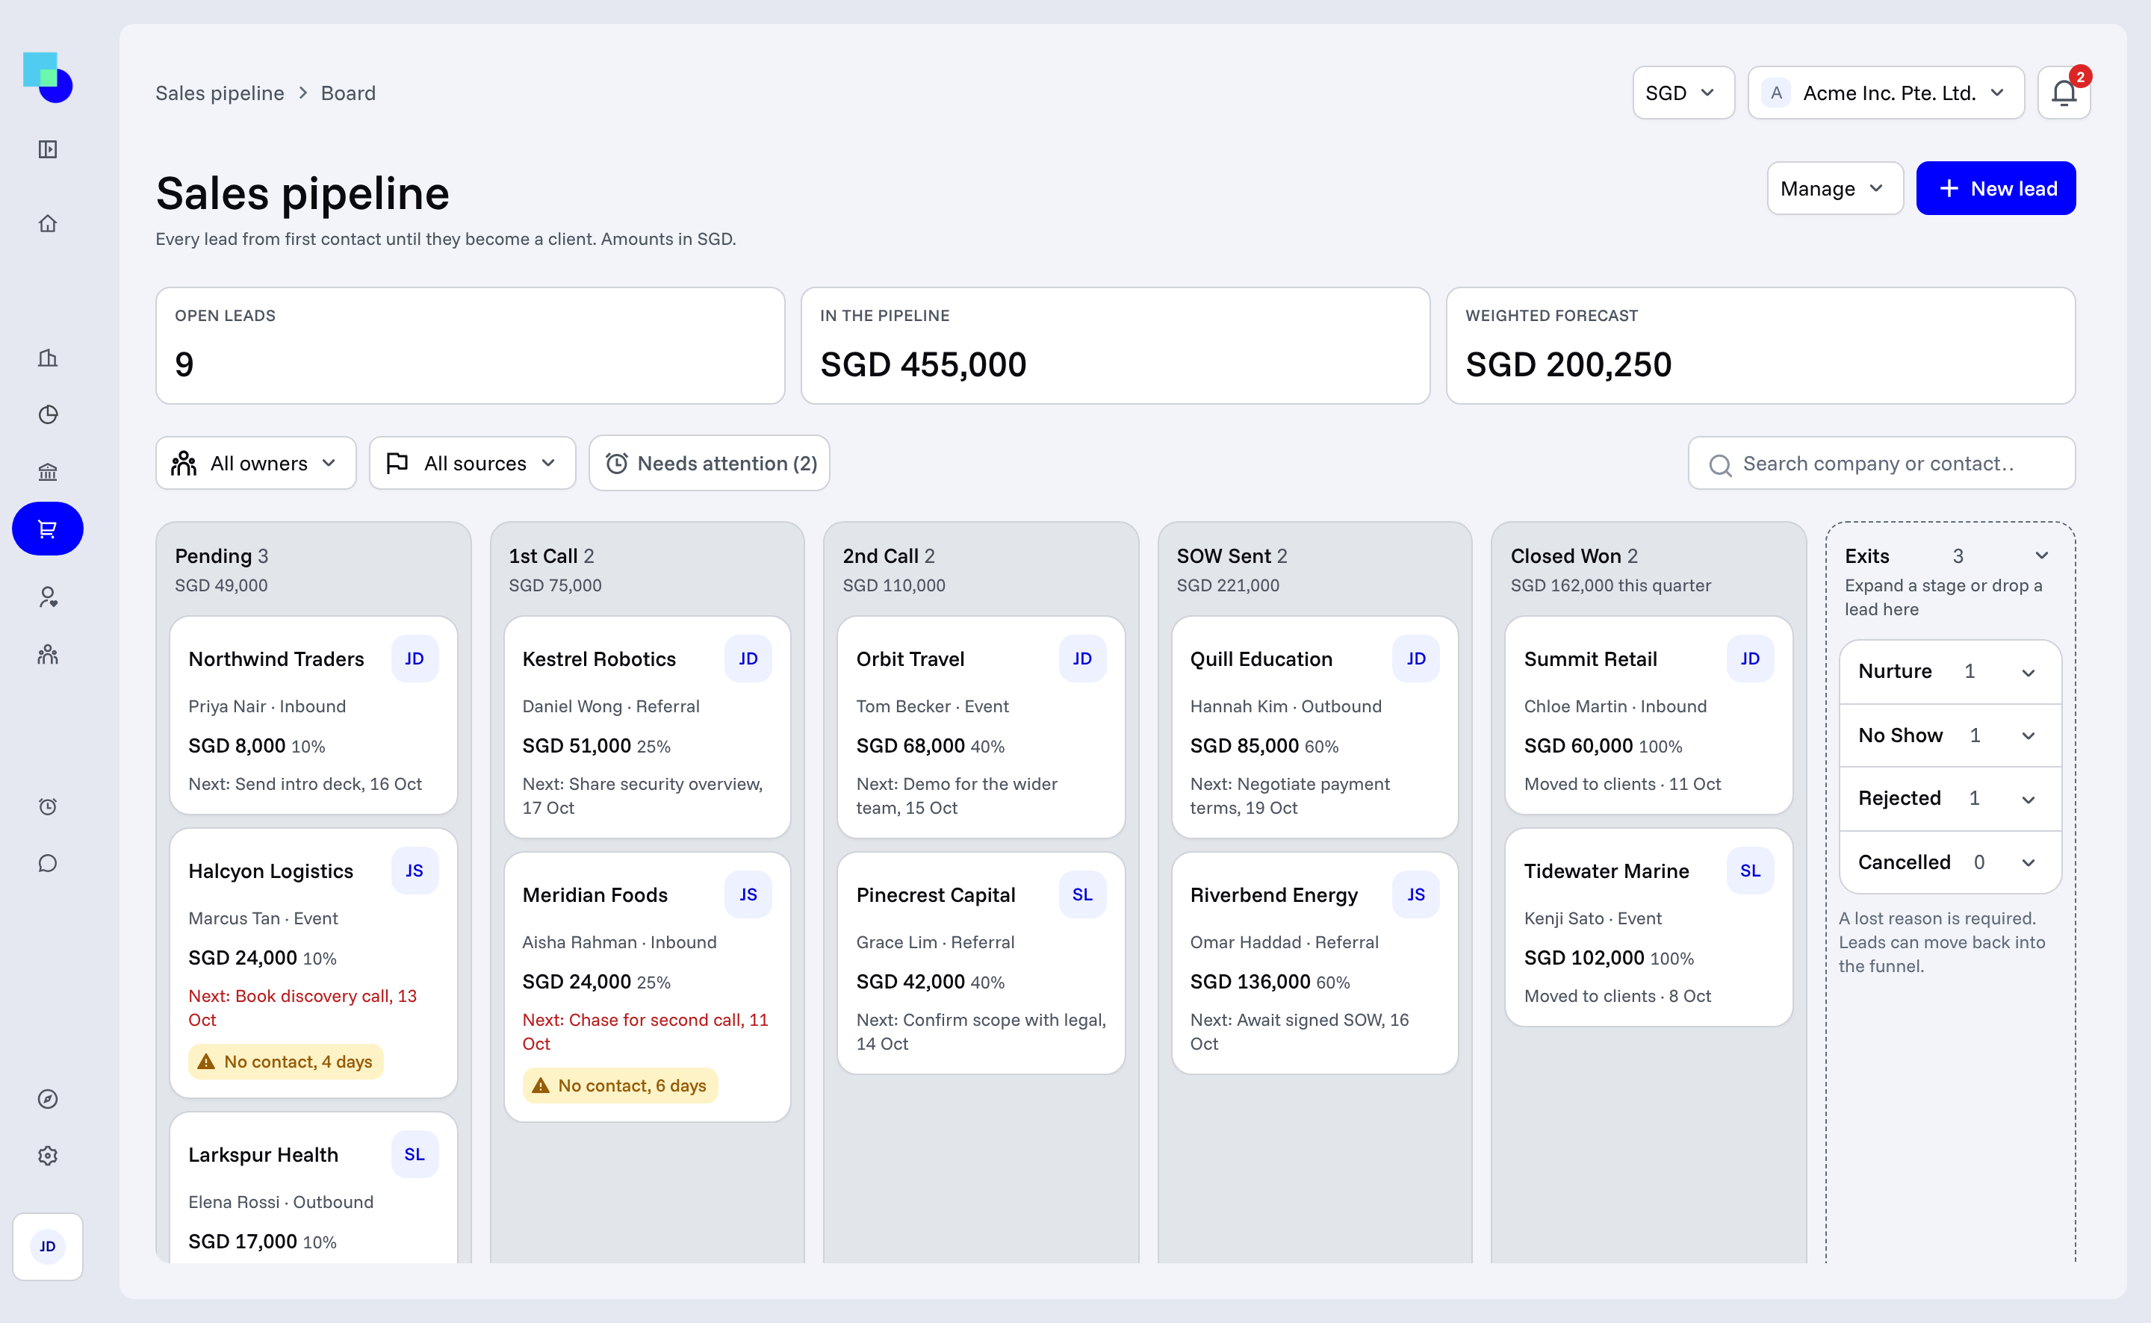This screenshot has width=2151, height=1323.
Task: Click the Sales pipeline breadcrumb link
Action: point(220,93)
